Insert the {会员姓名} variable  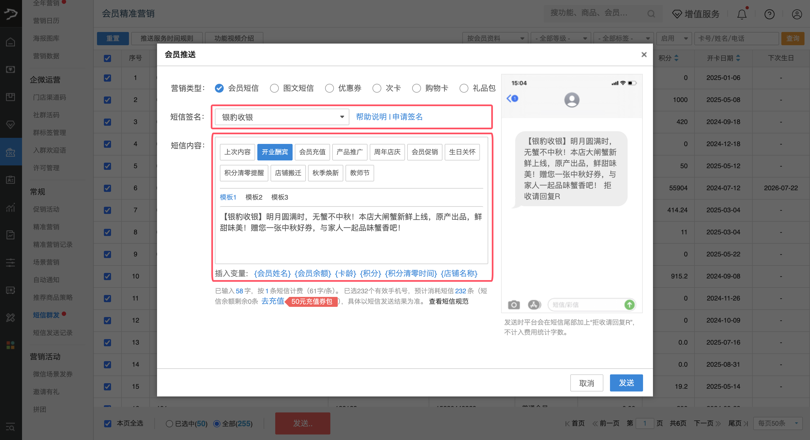[x=272, y=273]
